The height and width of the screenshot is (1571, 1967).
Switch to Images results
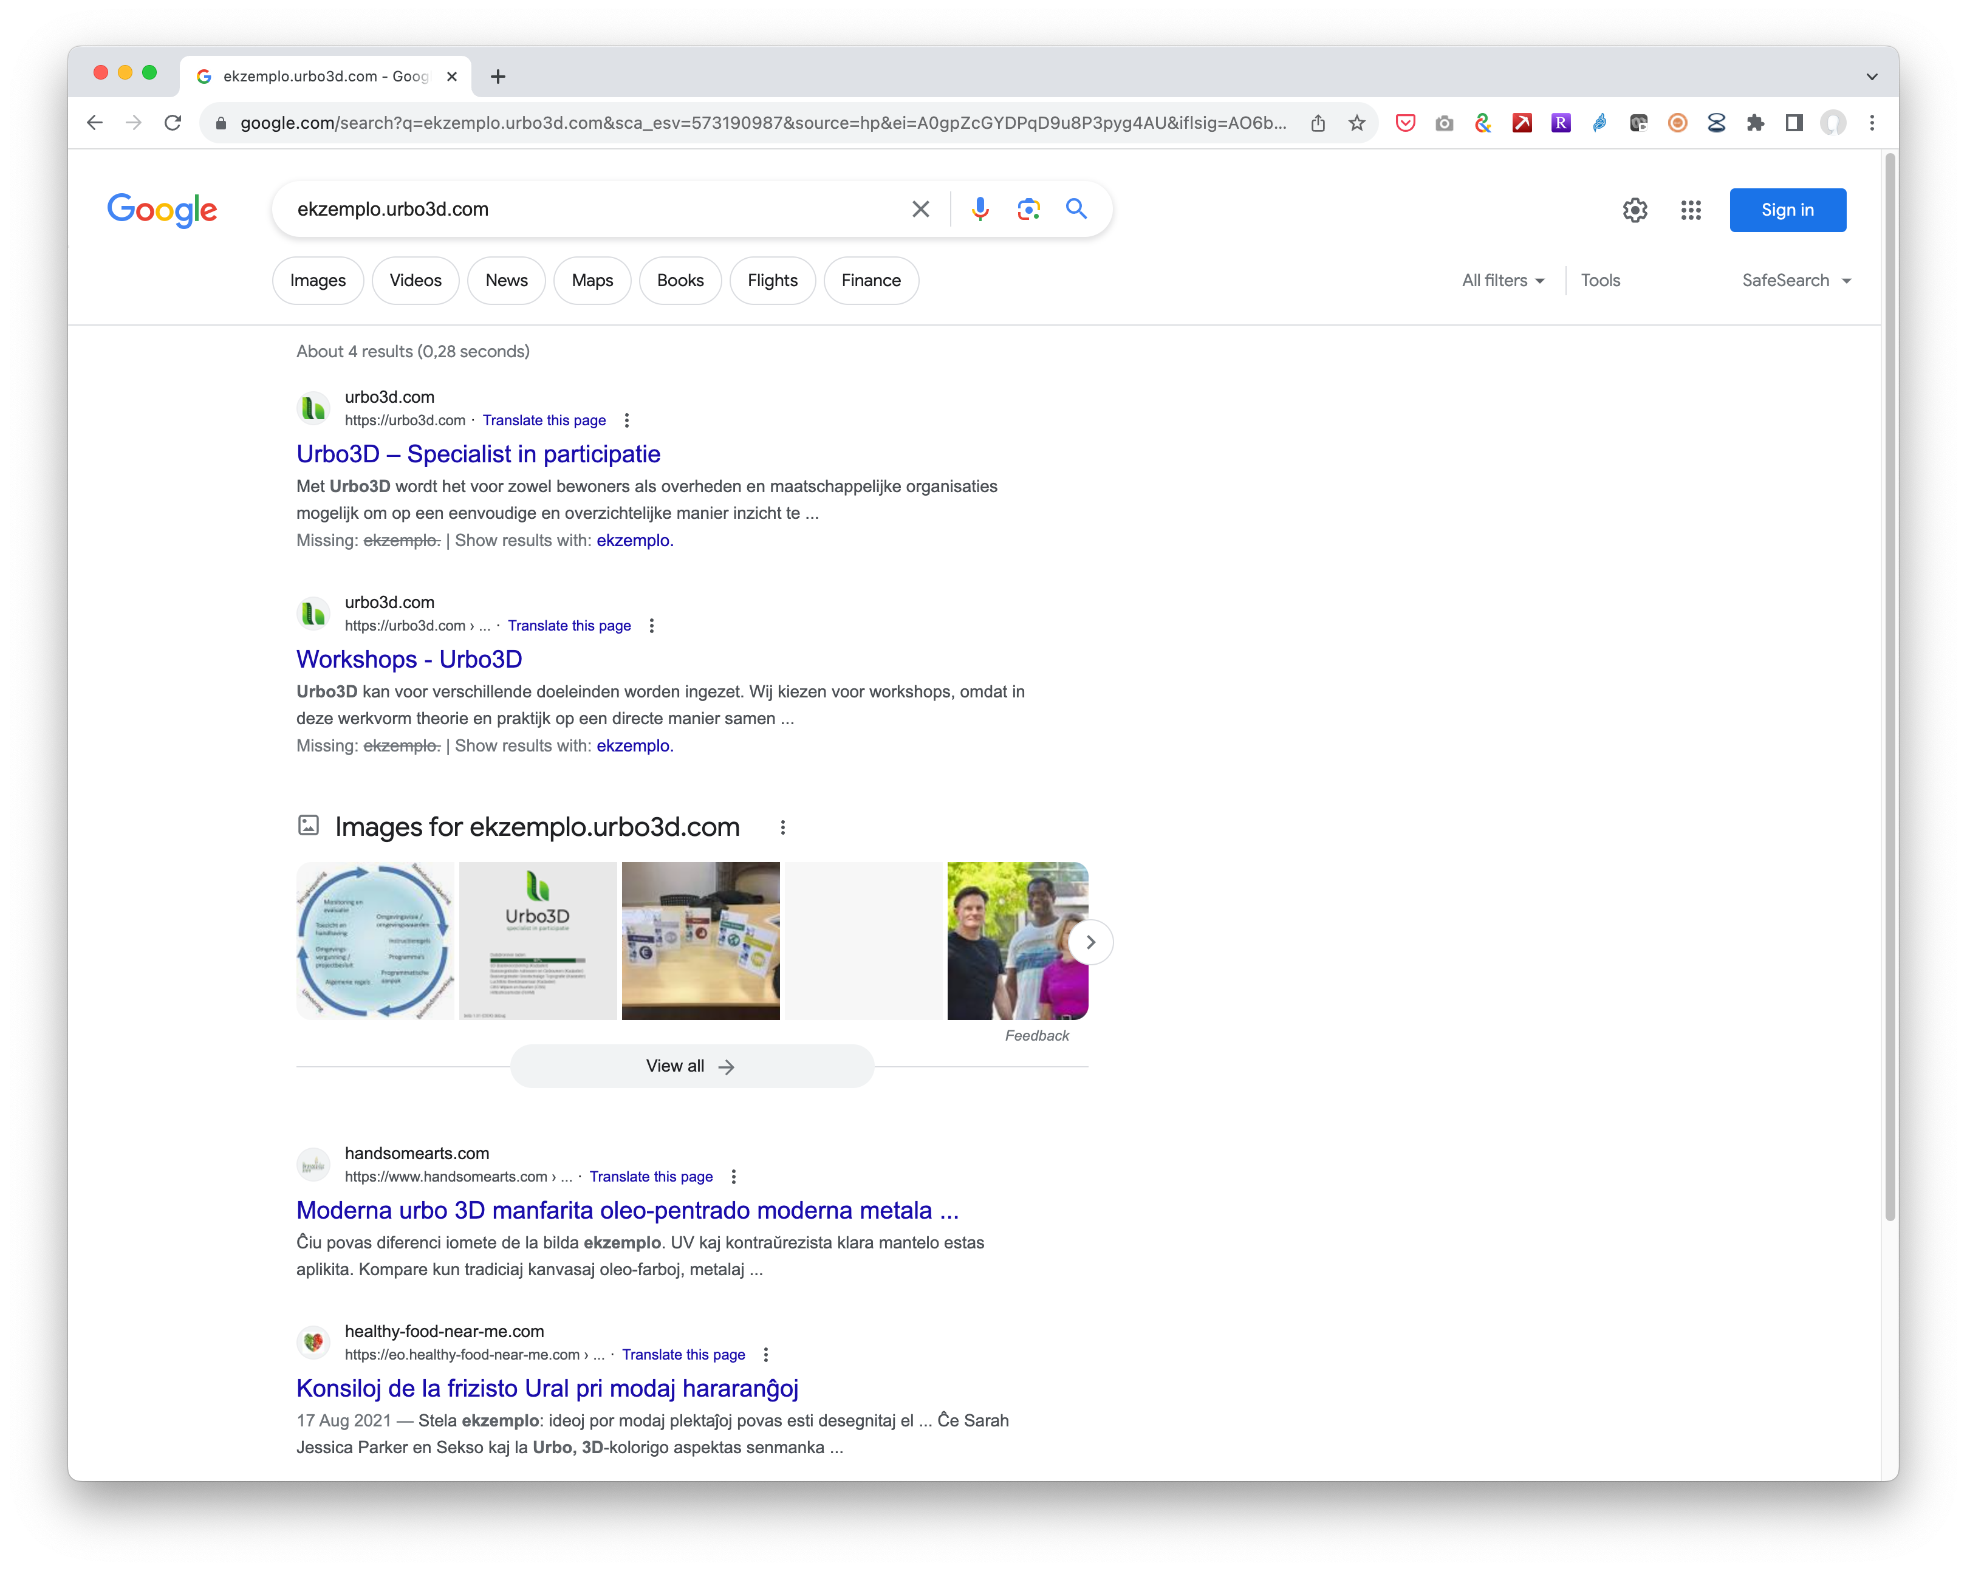pyautogui.click(x=318, y=280)
